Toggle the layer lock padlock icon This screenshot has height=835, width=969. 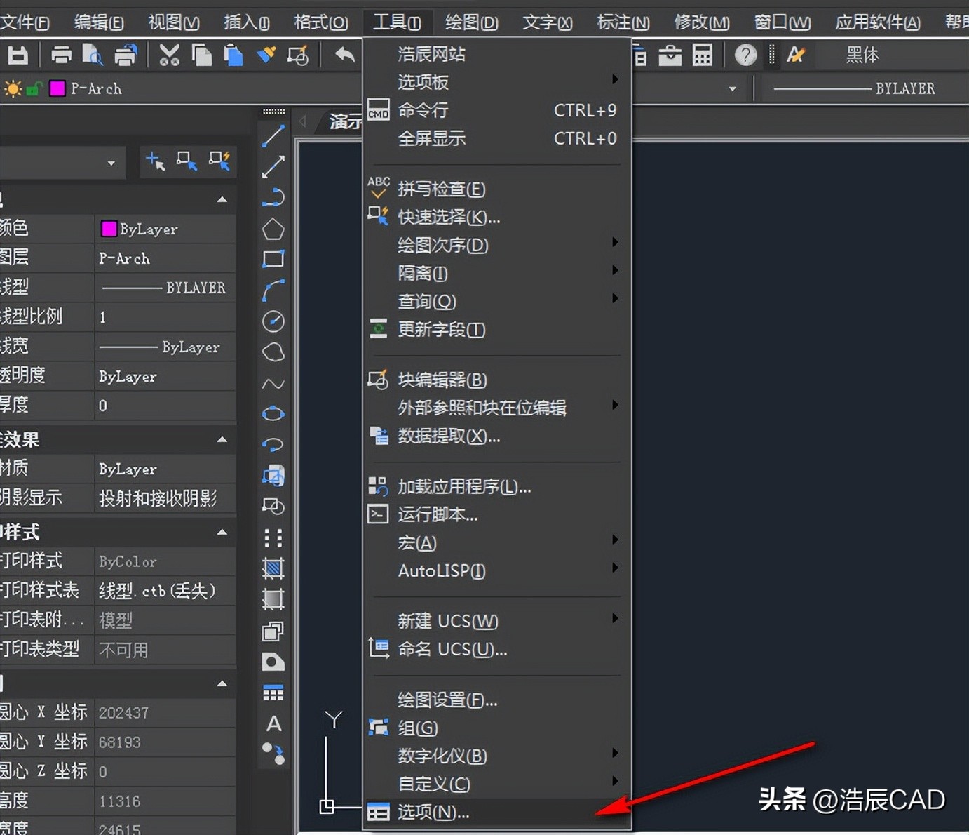click(x=34, y=88)
